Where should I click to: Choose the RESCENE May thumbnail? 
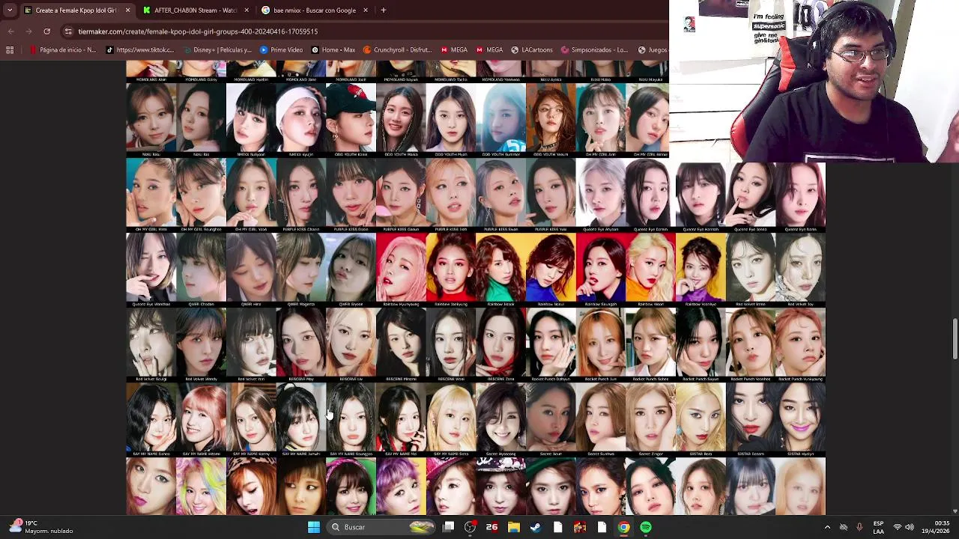[301, 345]
